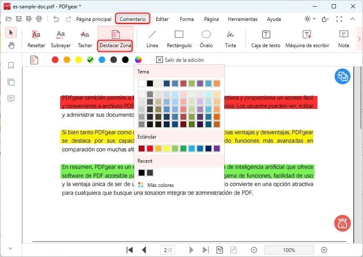This screenshot has height=257, width=363.
Task: Go to the previous page
Action: tap(144, 250)
